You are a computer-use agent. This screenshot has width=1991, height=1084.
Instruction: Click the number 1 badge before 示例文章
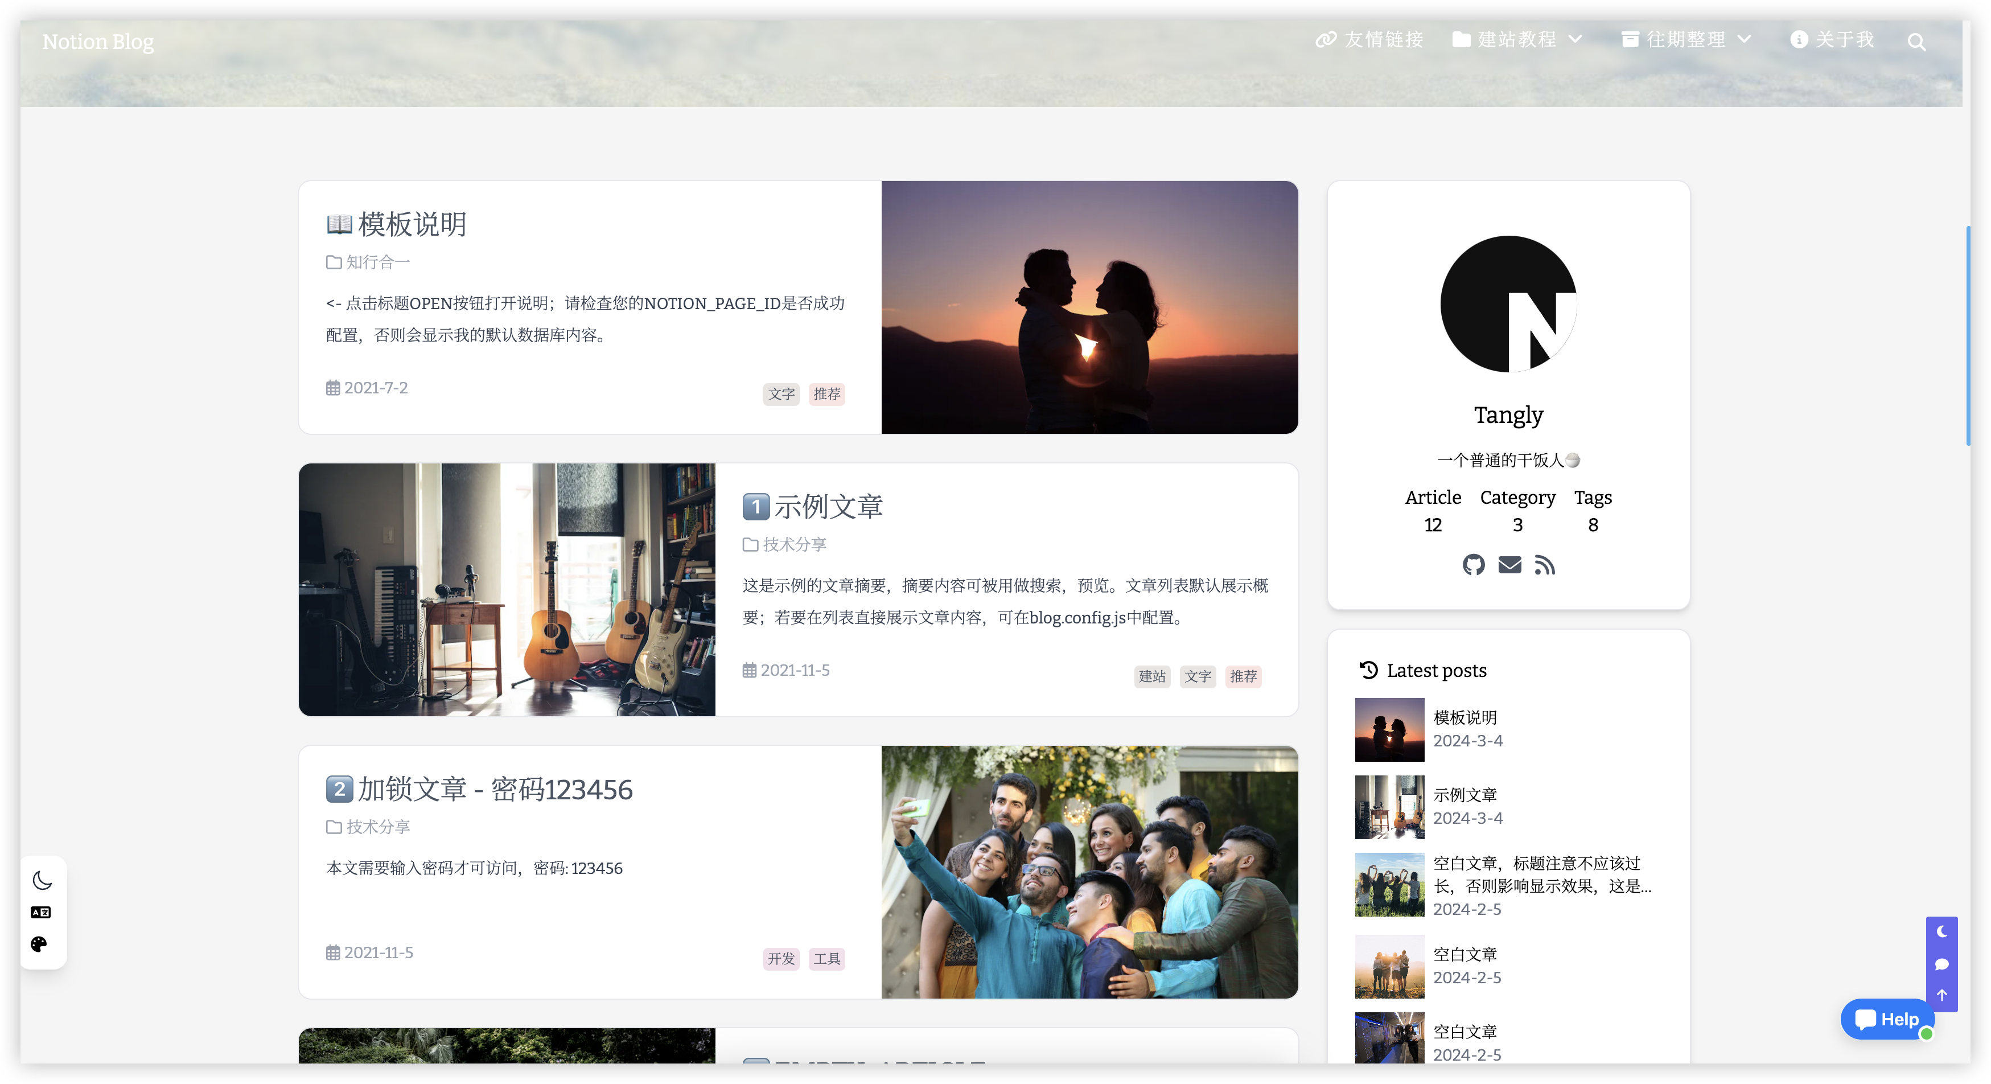[756, 507]
